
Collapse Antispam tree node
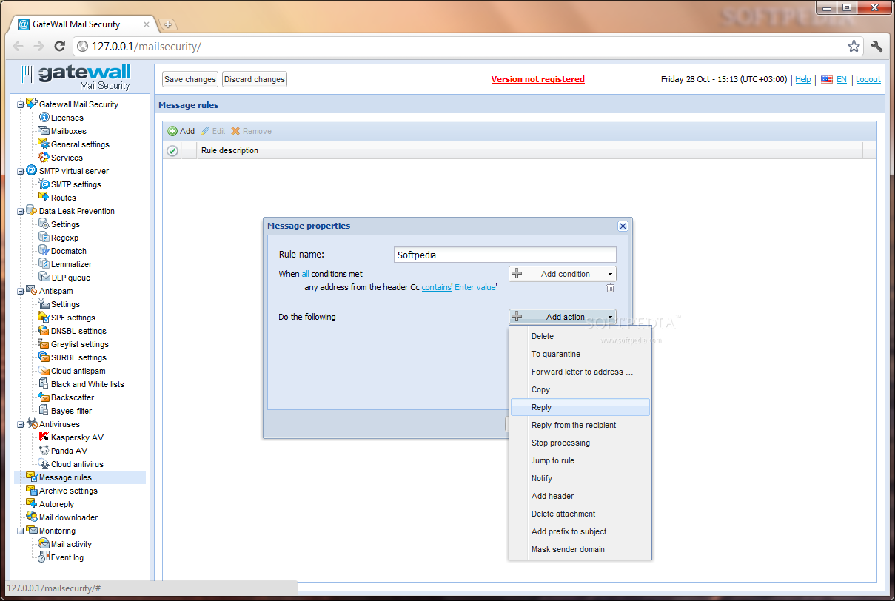[21, 291]
